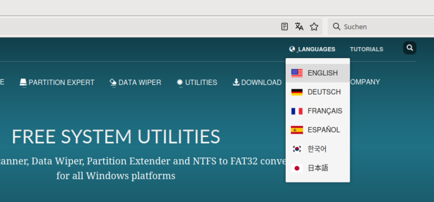Click the drive icon beside Partition Expert

23,82
